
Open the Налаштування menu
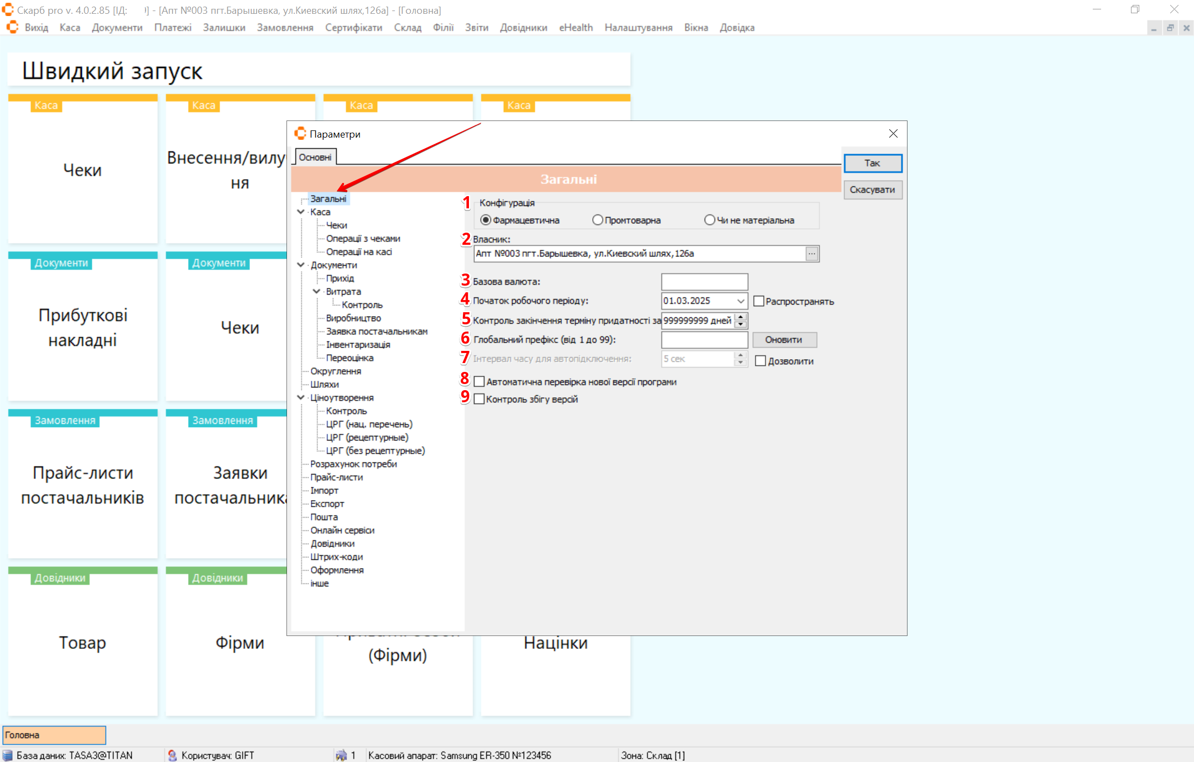coord(638,28)
